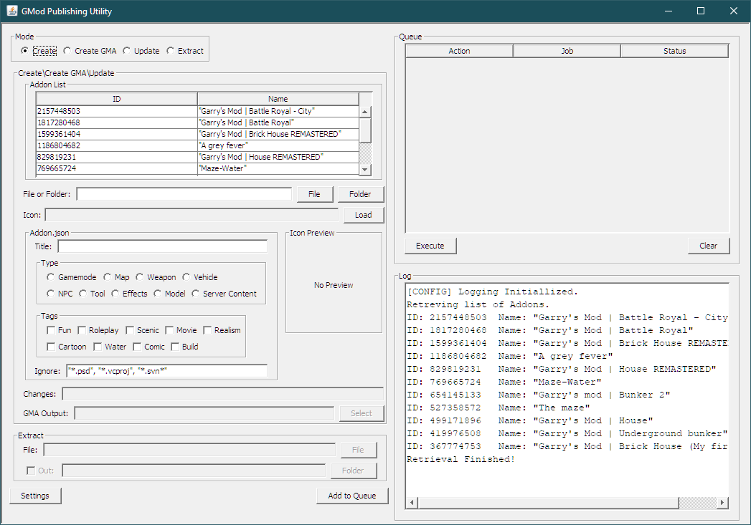Click the Queue Job column header
The height and width of the screenshot is (525, 751).
coord(567,51)
